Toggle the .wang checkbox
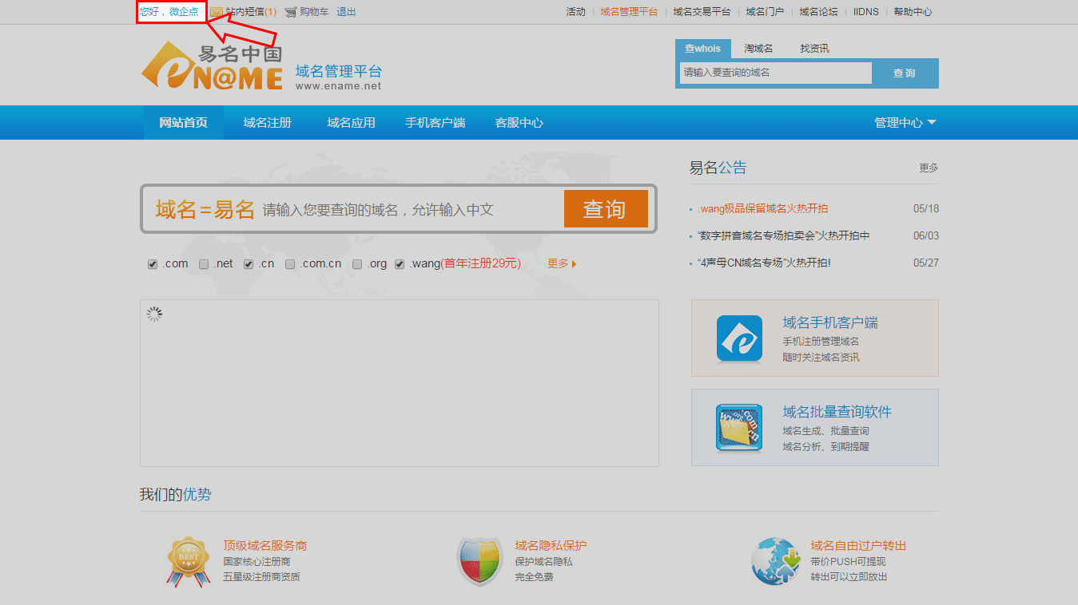 400,264
